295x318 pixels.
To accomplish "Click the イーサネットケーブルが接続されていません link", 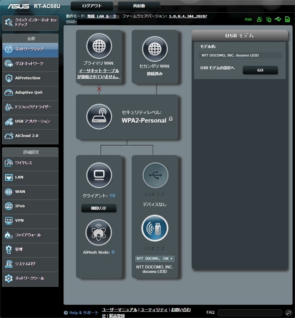I will coord(99,74).
